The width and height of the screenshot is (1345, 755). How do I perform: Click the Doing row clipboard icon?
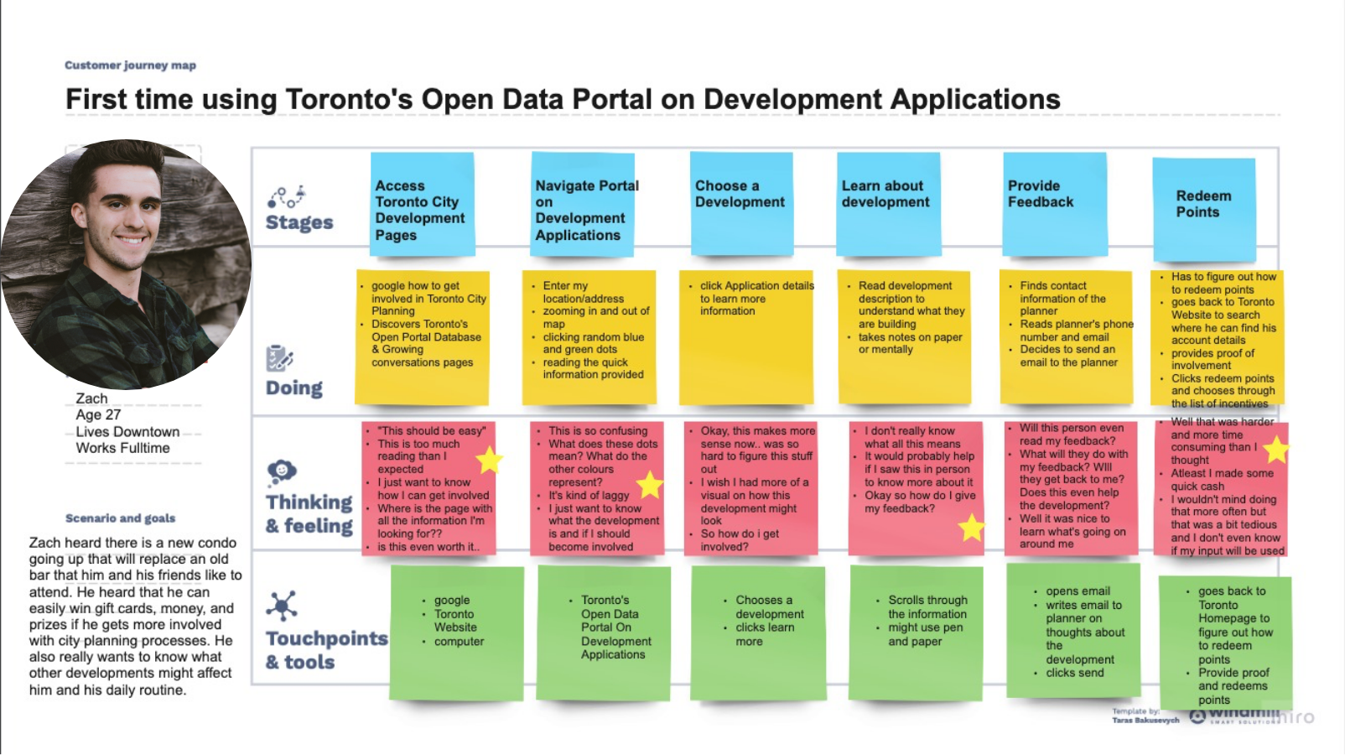point(278,358)
